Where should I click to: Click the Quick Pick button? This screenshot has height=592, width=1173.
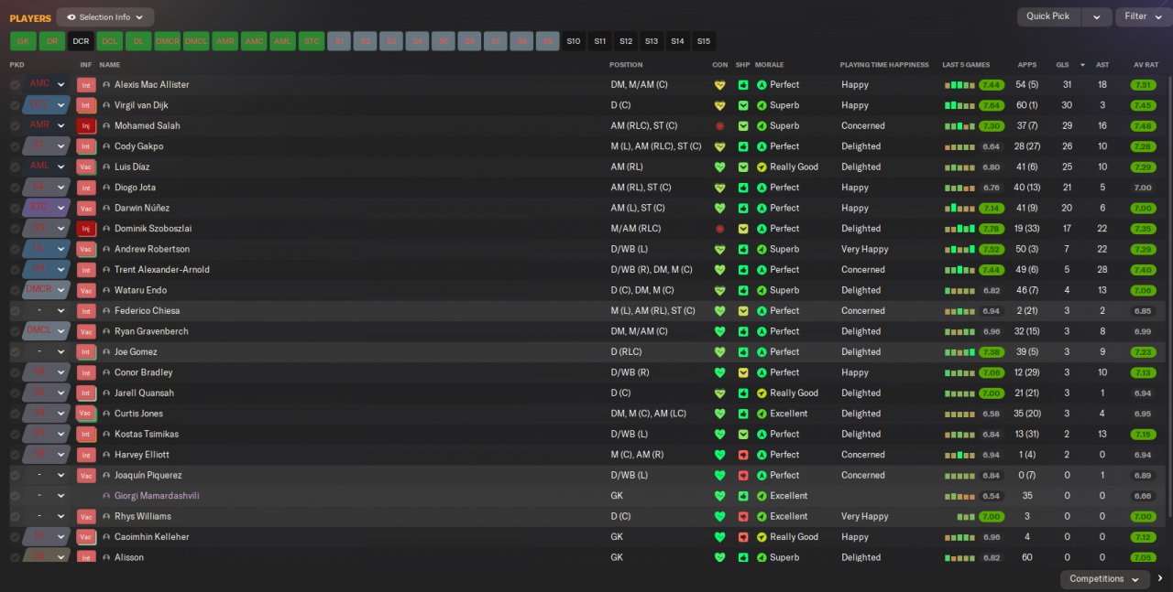pos(1048,16)
